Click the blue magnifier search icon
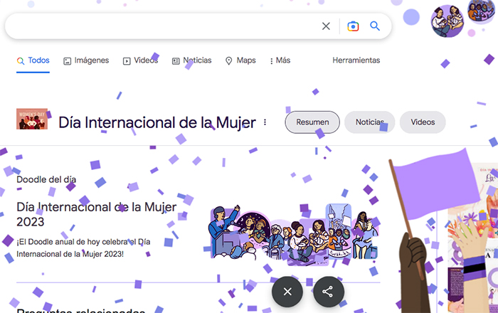This screenshot has height=313, width=498. click(375, 26)
